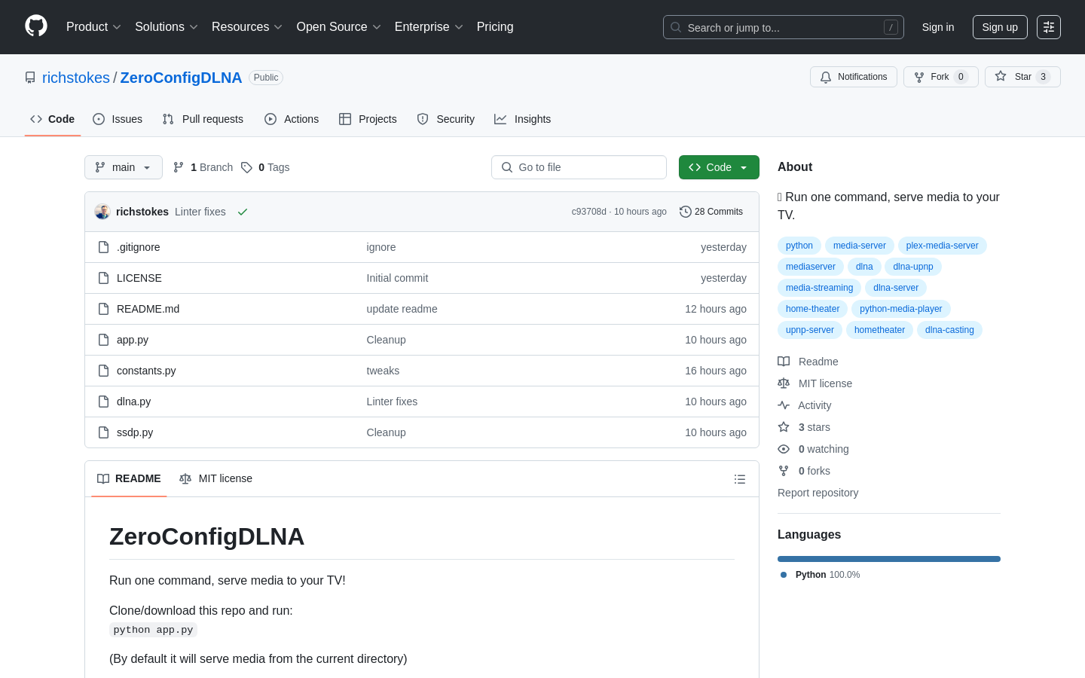Image resolution: width=1085 pixels, height=678 pixels.
Task: Click the file icon beside app.py
Action: (104, 340)
